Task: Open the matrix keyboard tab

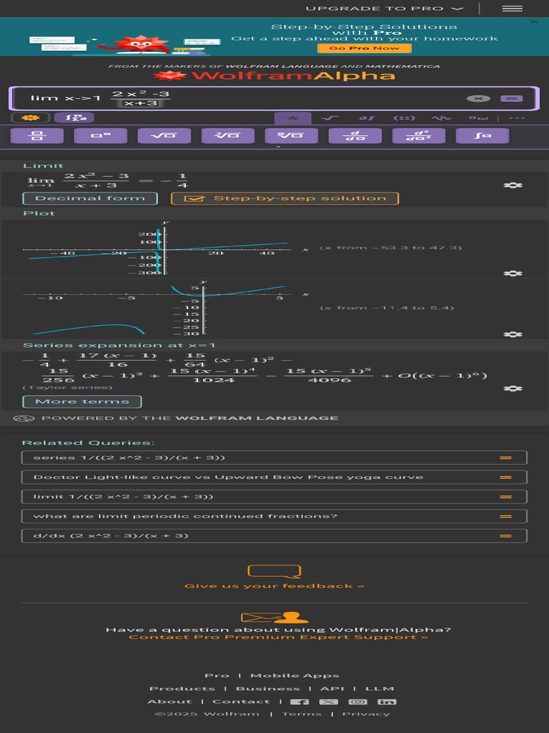Action: coord(405,118)
